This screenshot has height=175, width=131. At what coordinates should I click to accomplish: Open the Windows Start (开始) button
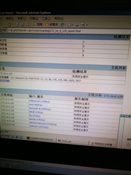click(x=5, y=136)
